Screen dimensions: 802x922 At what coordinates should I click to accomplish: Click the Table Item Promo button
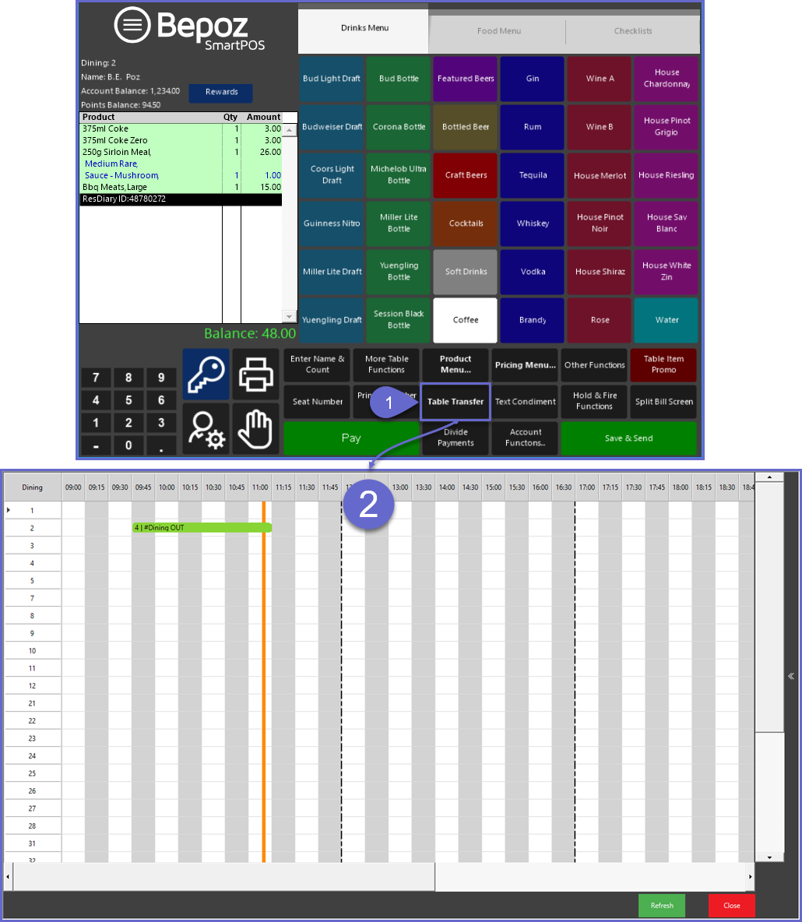pyautogui.click(x=663, y=364)
